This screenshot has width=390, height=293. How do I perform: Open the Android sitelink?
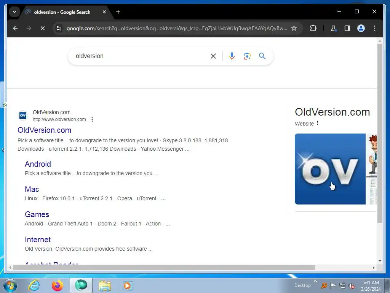pyautogui.click(x=38, y=164)
